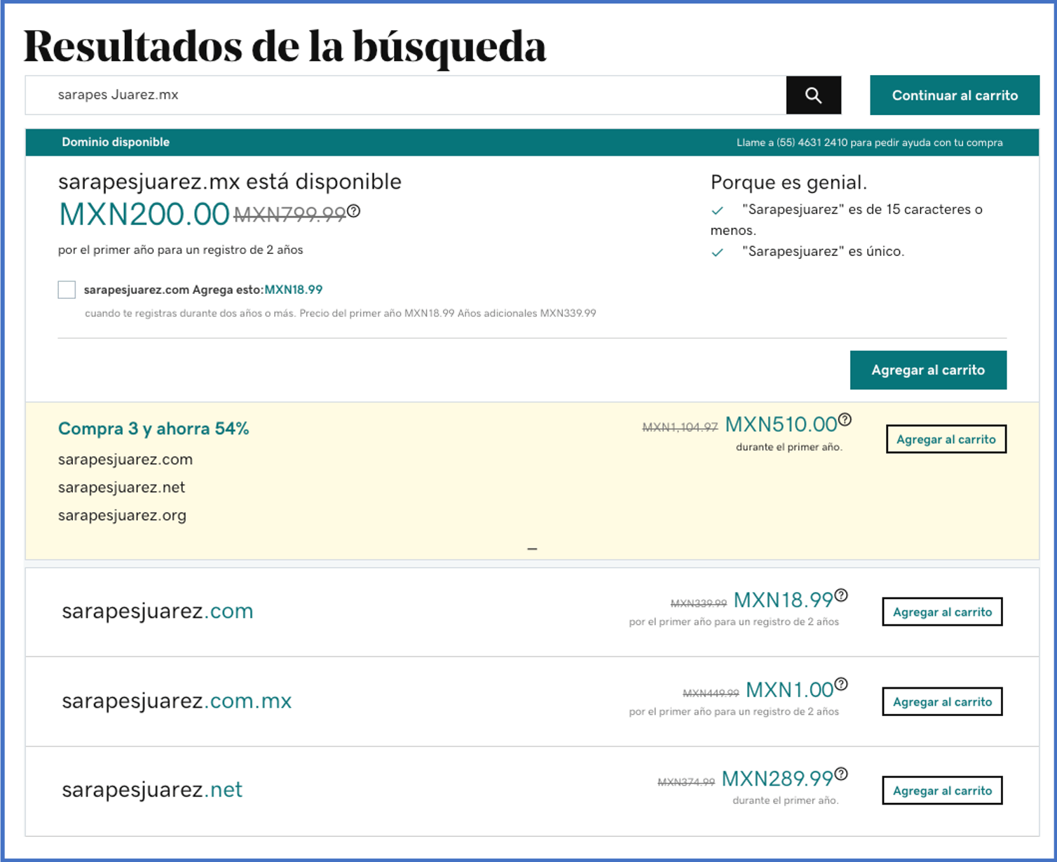Screen dimensions: 1057x862
Task: Add sarapesjuarez.mx to the cart
Action: [x=928, y=370]
